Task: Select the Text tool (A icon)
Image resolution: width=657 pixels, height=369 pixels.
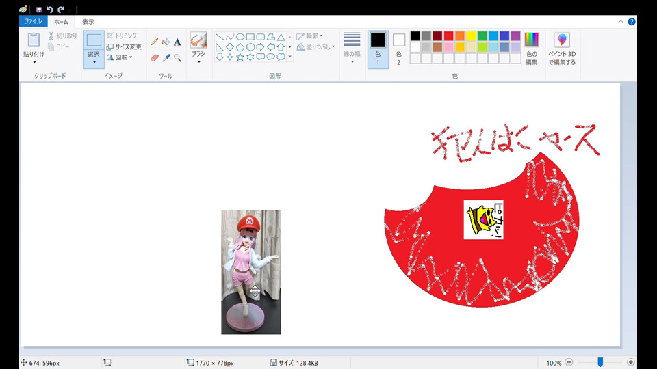Action: pos(177,42)
